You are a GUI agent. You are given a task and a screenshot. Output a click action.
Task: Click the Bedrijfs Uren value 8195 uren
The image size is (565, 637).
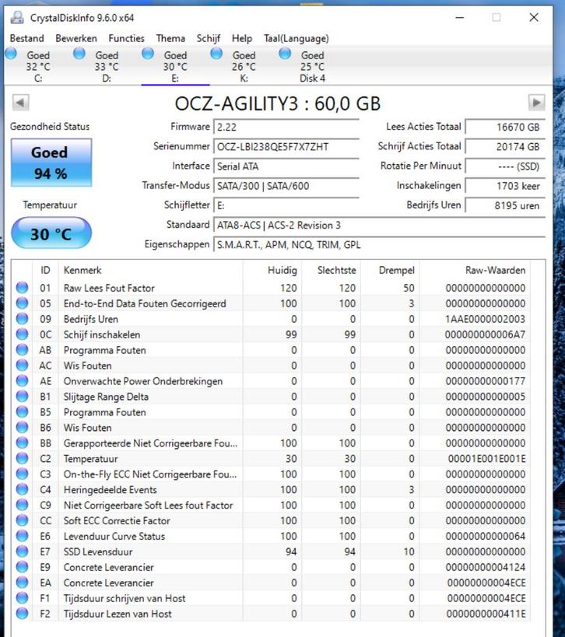pyautogui.click(x=505, y=205)
